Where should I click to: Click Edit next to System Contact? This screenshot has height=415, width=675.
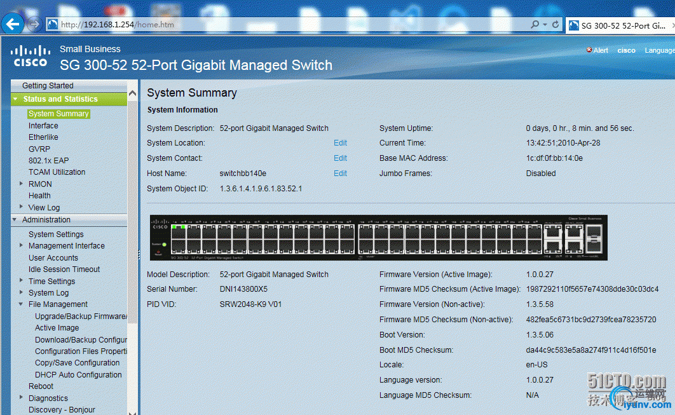tap(340, 158)
